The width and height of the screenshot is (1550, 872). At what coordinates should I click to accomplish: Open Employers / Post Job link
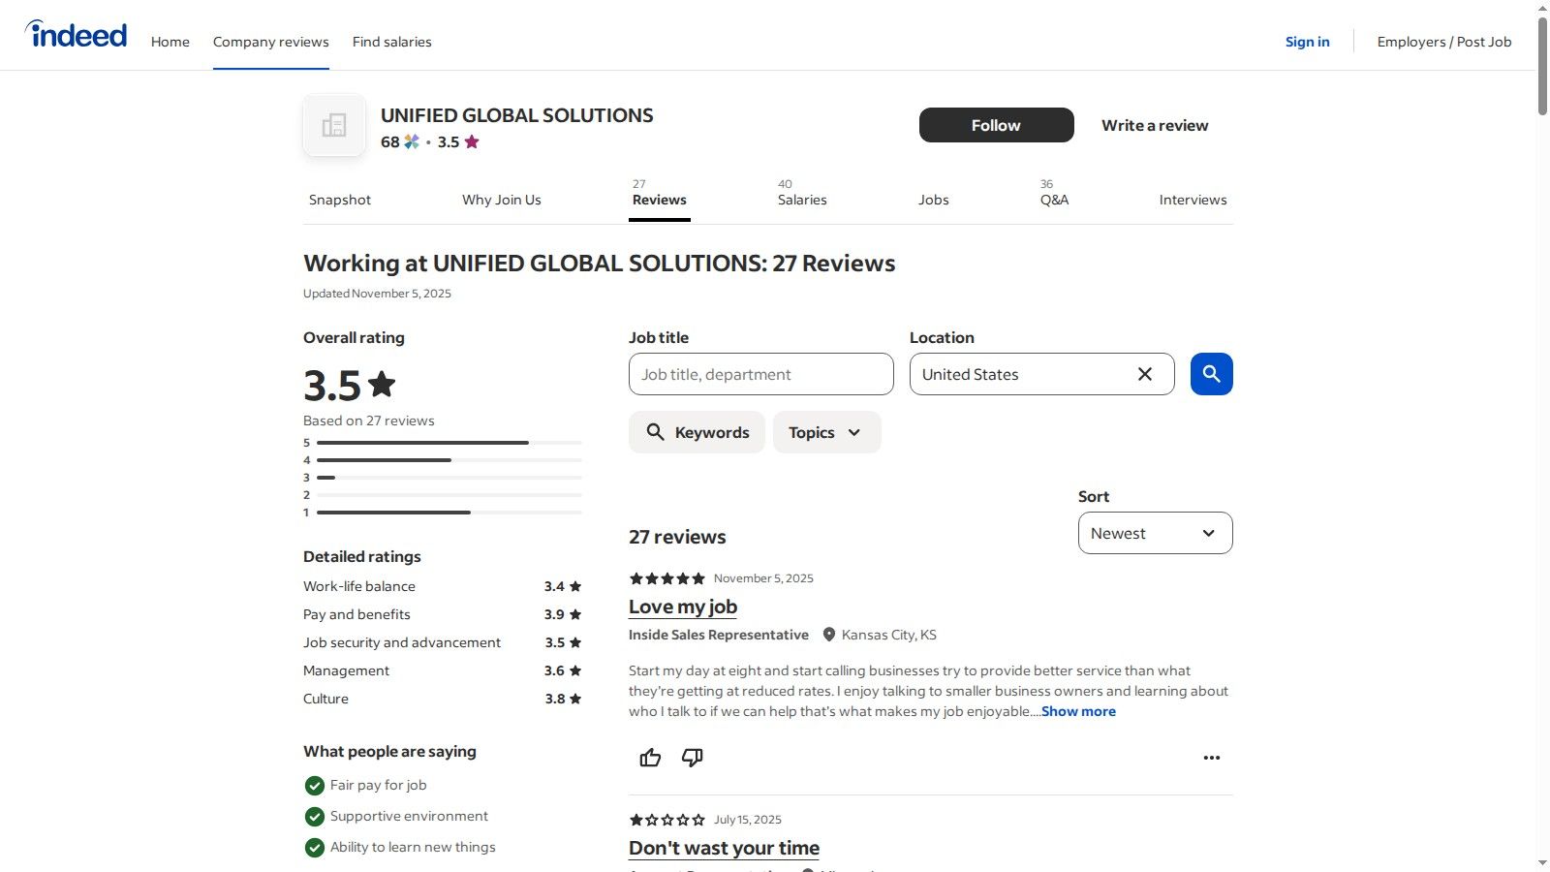tap(1444, 42)
